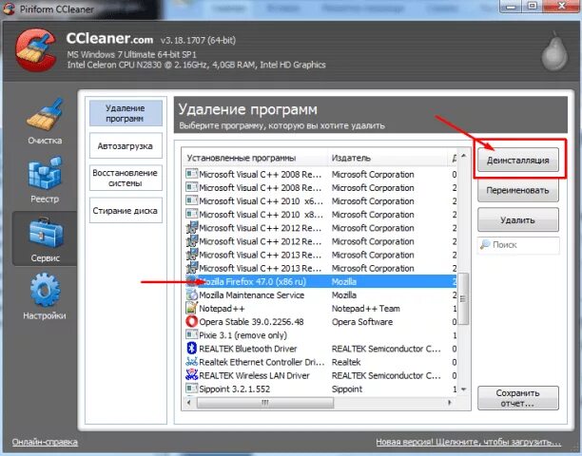This screenshot has height=456, width=582.
Task: Select the Pixie 3.1 (remove only) row
Action: 320,334
